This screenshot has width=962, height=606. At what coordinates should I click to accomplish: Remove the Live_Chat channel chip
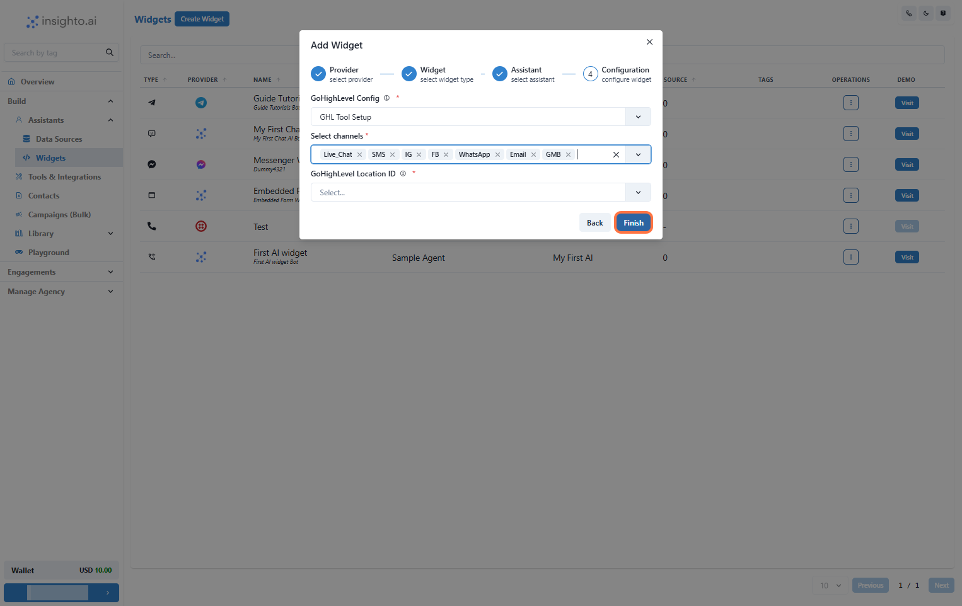pyautogui.click(x=359, y=154)
